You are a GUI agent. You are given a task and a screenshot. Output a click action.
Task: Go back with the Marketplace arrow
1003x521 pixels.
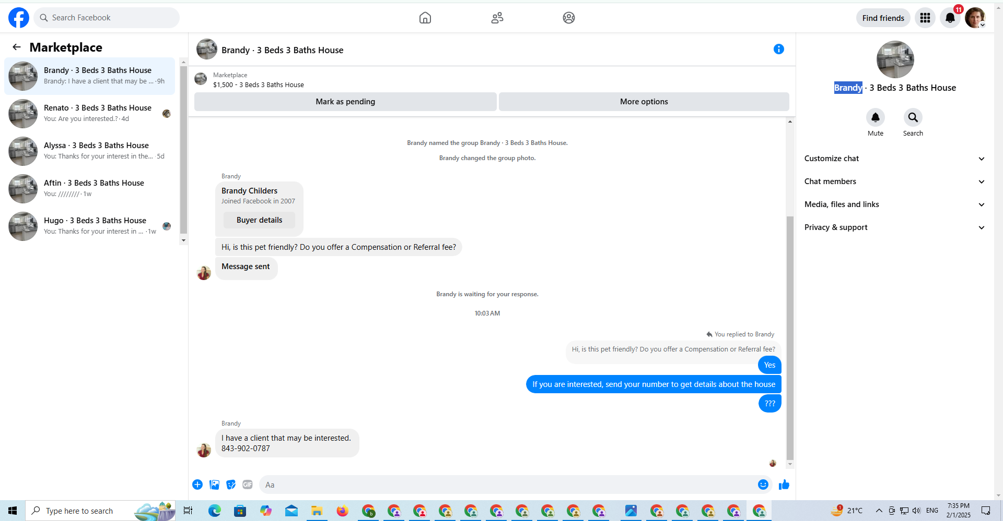[x=17, y=47]
